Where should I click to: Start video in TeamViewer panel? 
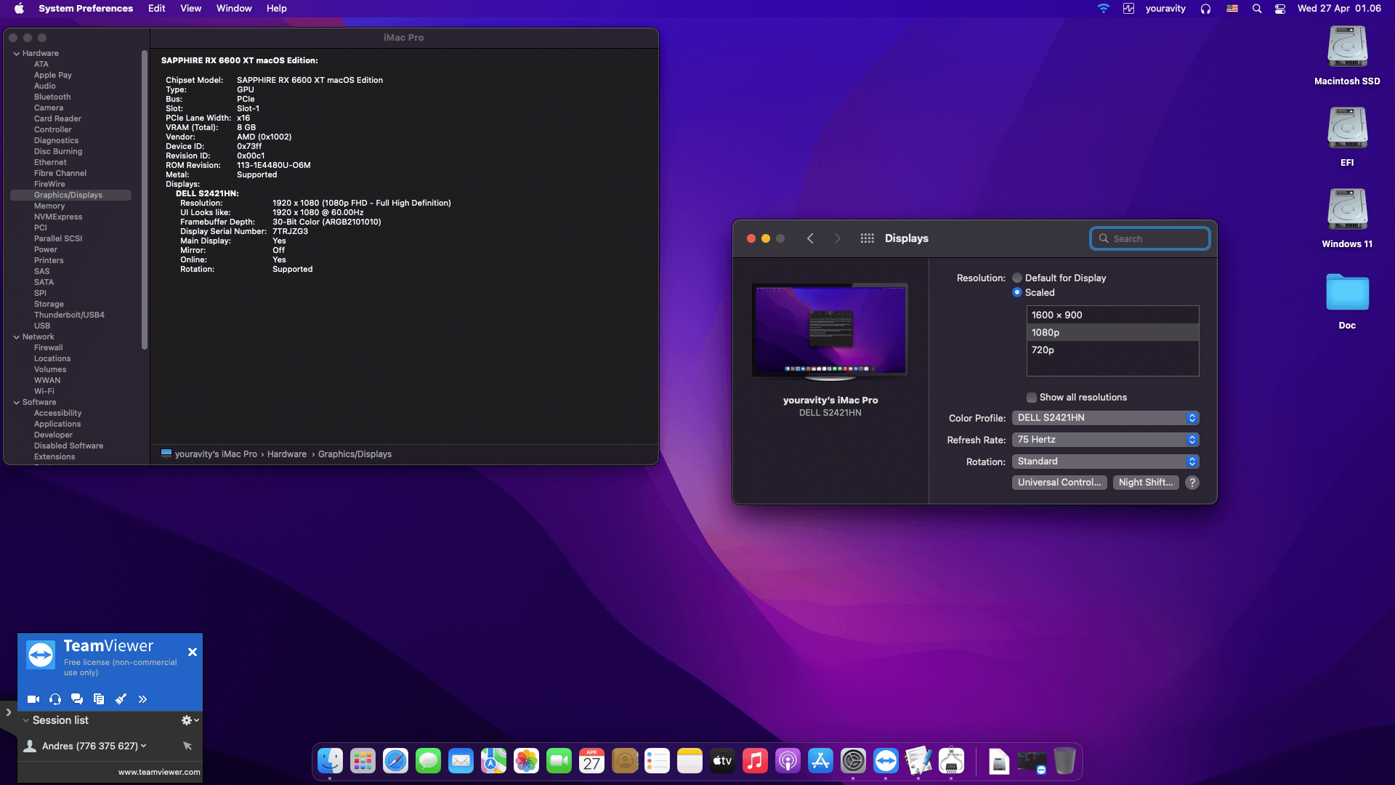[33, 699]
